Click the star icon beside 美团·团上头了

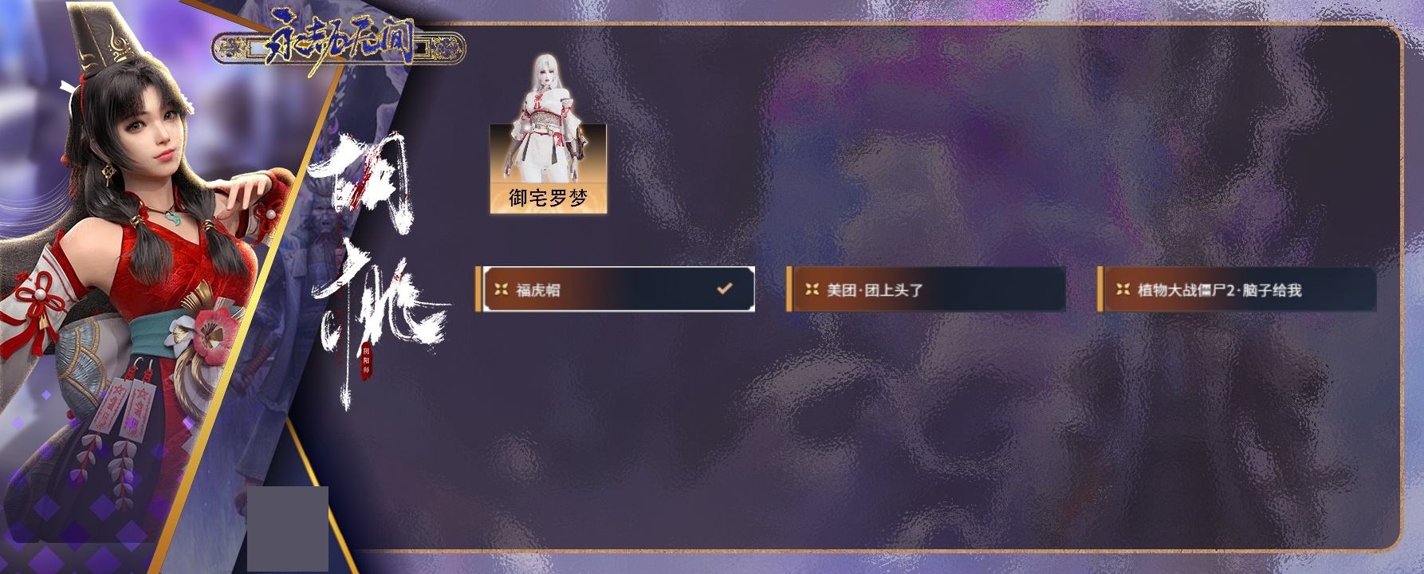812,289
